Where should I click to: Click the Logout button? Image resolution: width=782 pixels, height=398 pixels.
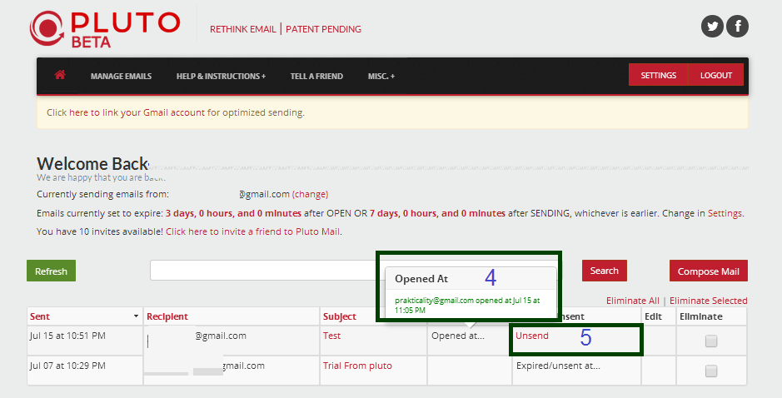(715, 75)
